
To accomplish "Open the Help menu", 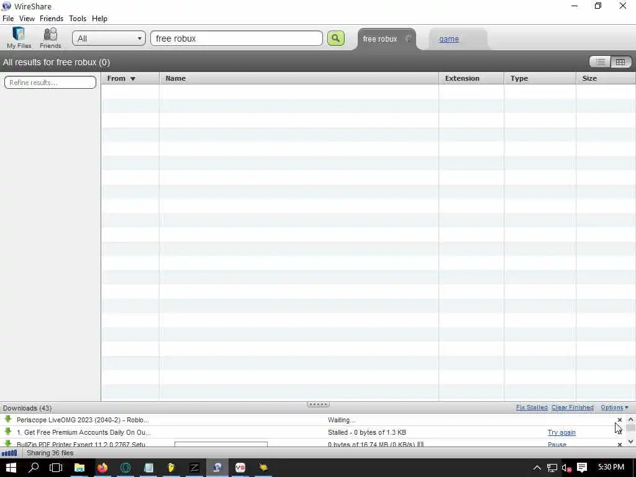I will pos(99,19).
